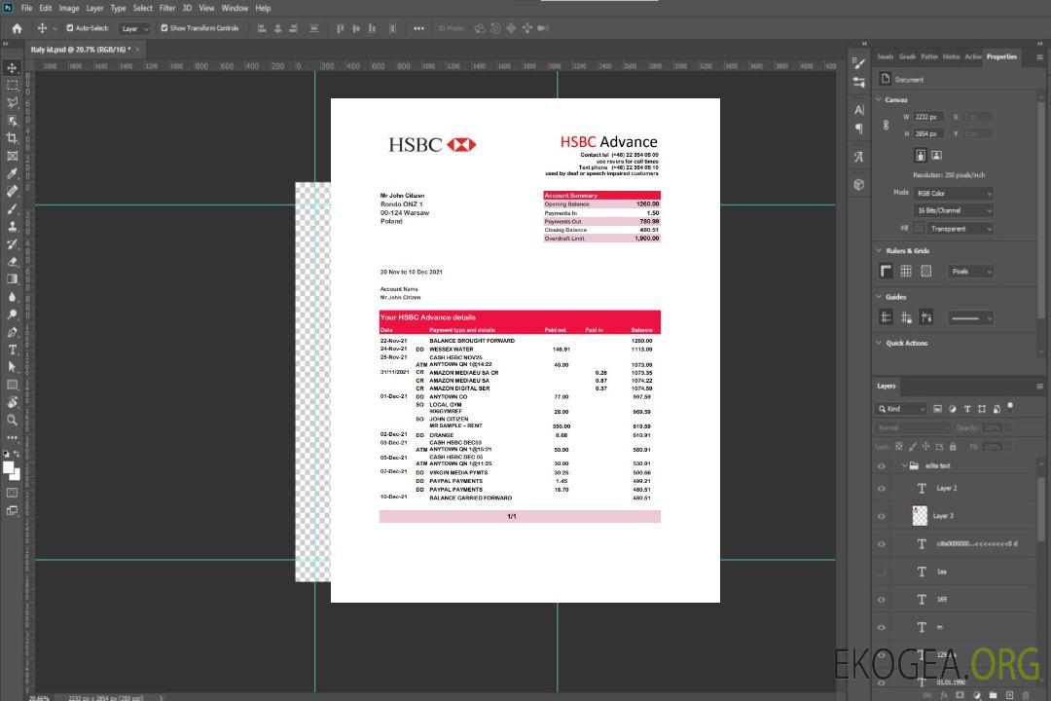Open the Glyphs panel icon
The height and width of the screenshot is (701, 1051).
click(x=858, y=157)
